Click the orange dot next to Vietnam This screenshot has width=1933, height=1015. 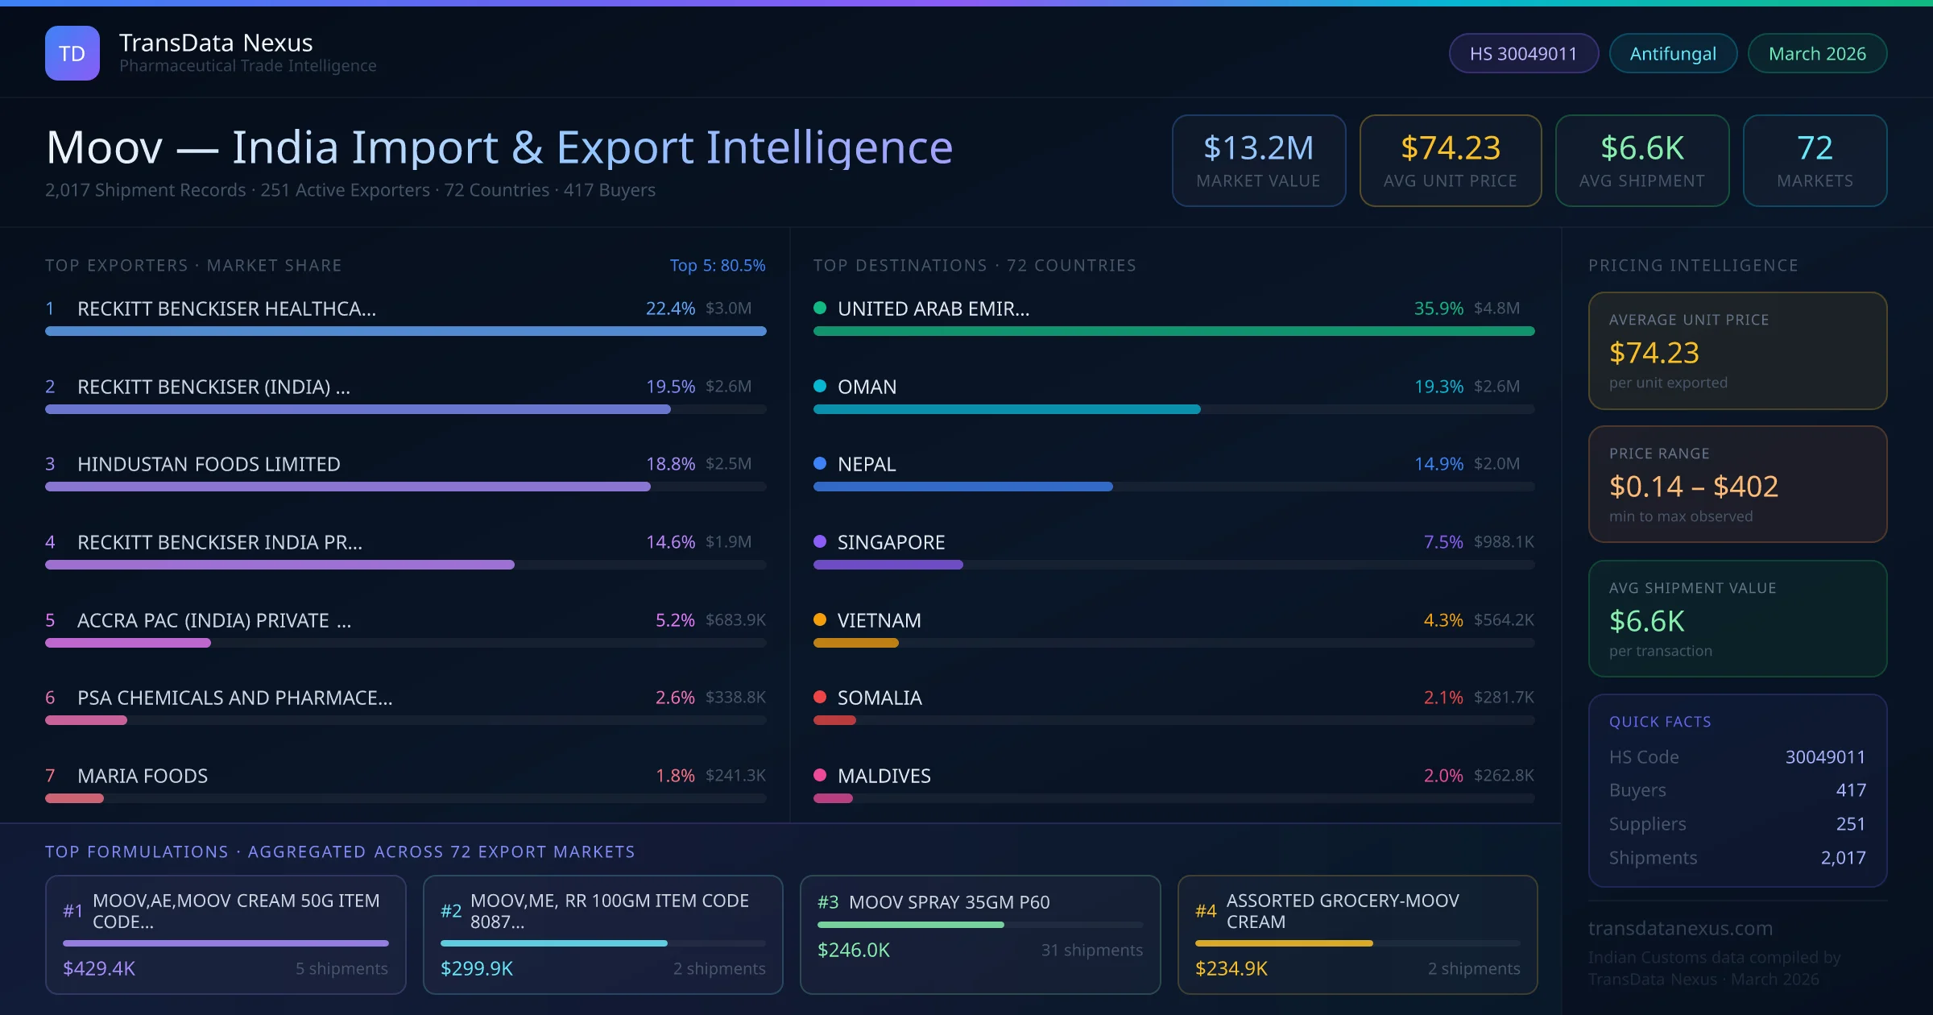[x=820, y=619]
